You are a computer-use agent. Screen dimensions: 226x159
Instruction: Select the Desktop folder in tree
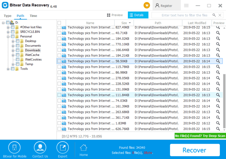[x=31, y=41]
